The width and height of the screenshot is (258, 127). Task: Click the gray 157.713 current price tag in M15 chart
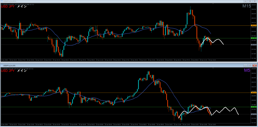point(253,45)
